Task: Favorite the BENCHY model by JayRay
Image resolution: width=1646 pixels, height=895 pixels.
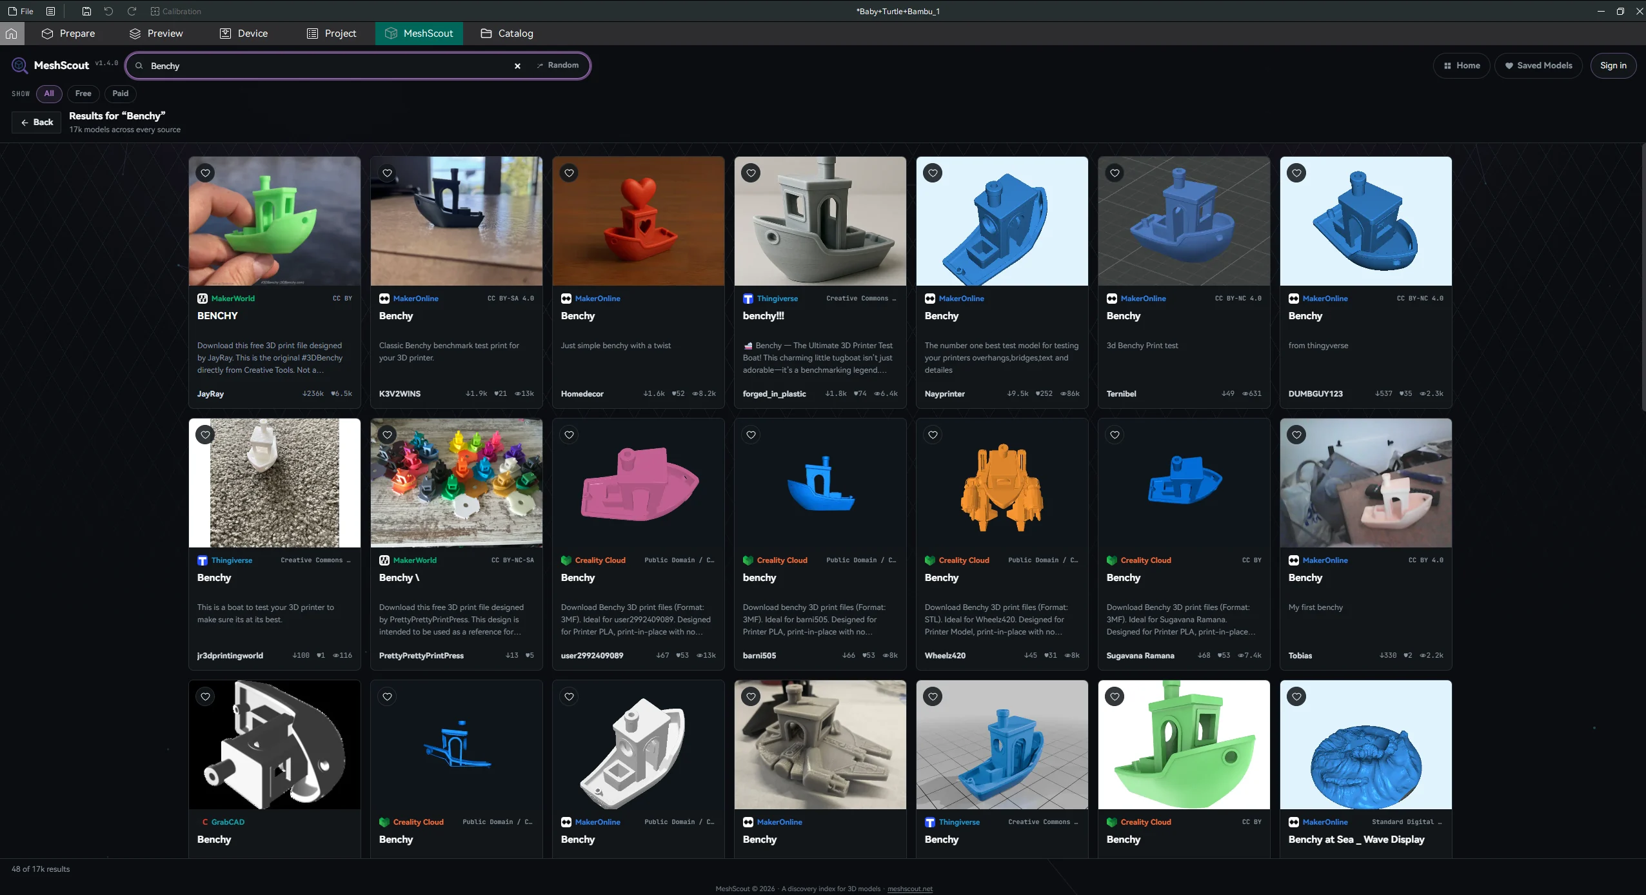Action: tap(205, 173)
